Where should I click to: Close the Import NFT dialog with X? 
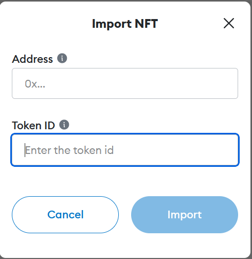[229, 23]
